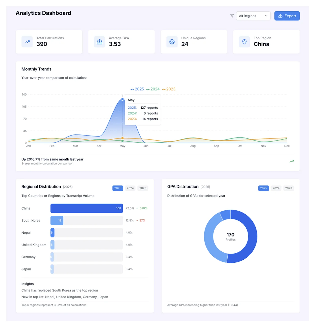The image size is (315, 327).
Task: Click the Total Calculations trend icon
Action: tap(27, 42)
